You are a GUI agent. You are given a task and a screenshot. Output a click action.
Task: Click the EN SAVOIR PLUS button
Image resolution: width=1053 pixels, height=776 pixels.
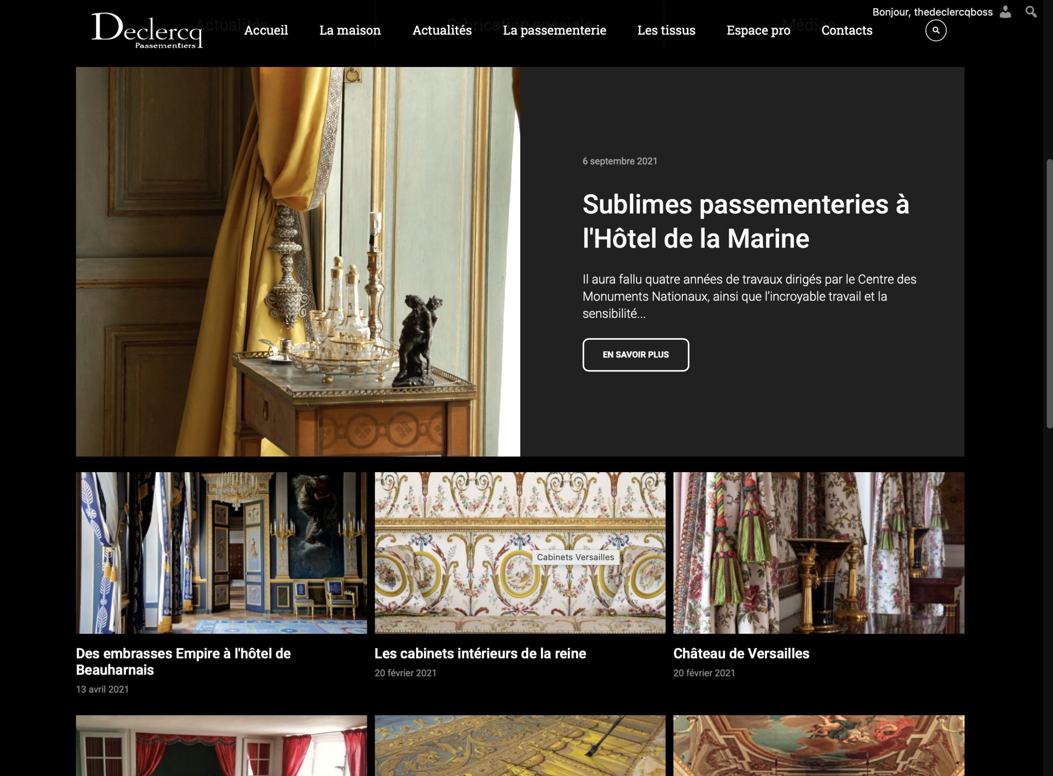click(x=636, y=354)
